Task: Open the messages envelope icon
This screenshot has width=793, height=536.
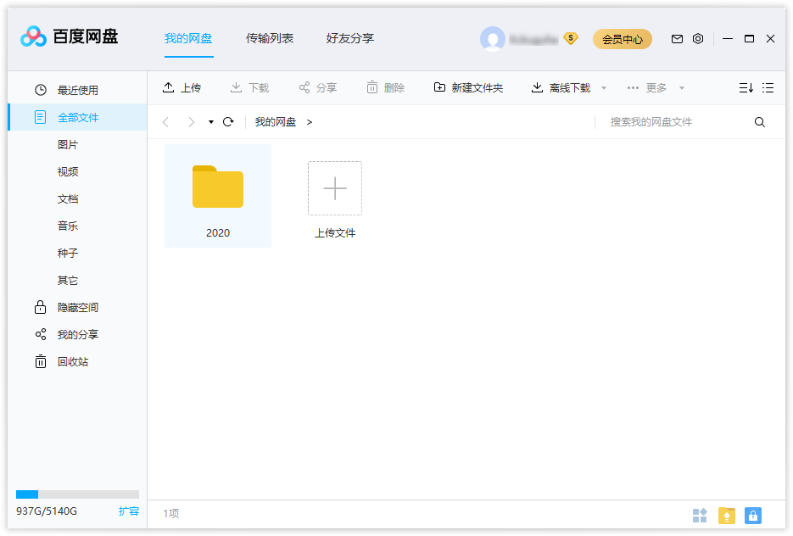Action: pos(677,39)
